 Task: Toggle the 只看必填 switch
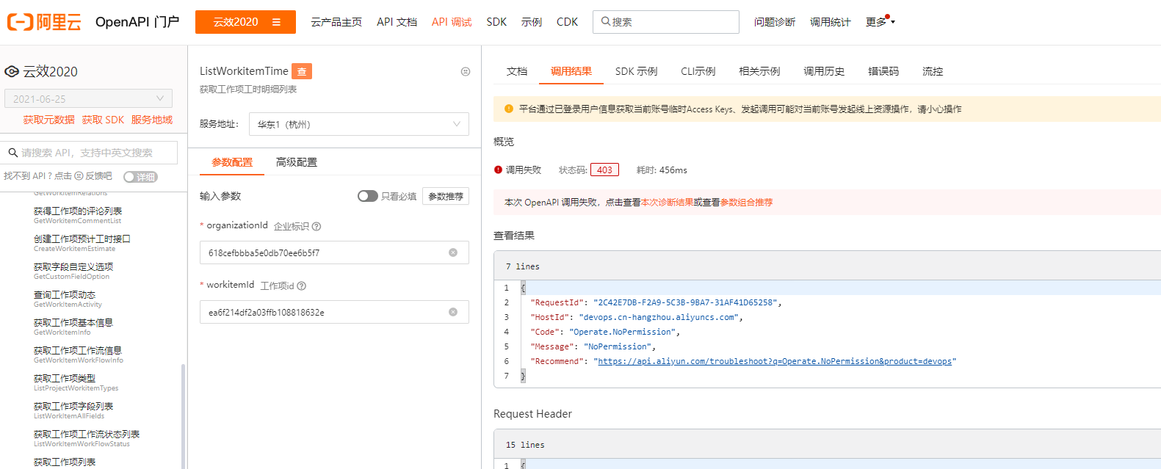pyautogui.click(x=367, y=196)
